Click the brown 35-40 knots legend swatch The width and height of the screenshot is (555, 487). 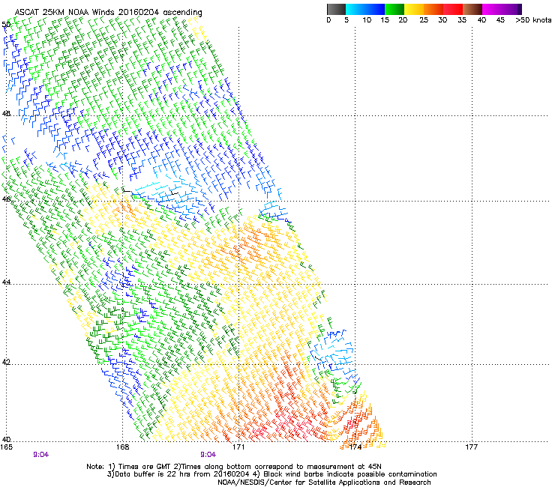472,9
